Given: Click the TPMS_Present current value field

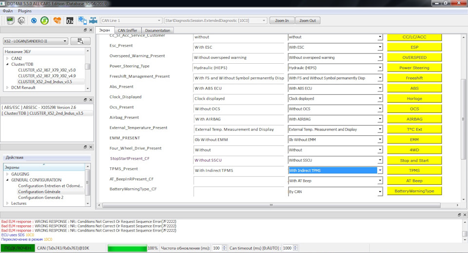Looking at the screenshot, I should click(238, 170).
